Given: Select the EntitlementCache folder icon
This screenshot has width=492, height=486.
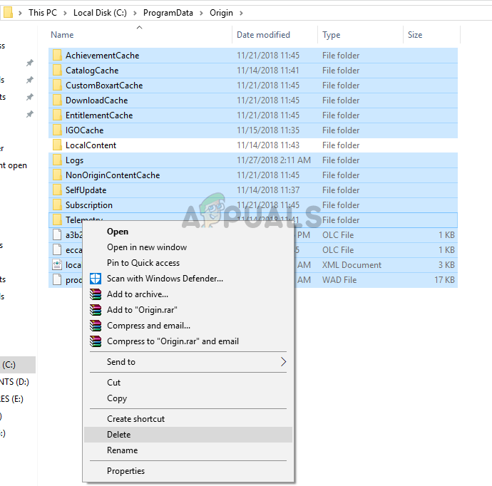Looking at the screenshot, I should pos(57,115).
